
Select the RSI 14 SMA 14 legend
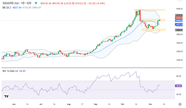[x=10, y=71]
